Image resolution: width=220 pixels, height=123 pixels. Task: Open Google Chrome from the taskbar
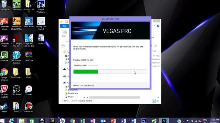[x=73, y=121]
